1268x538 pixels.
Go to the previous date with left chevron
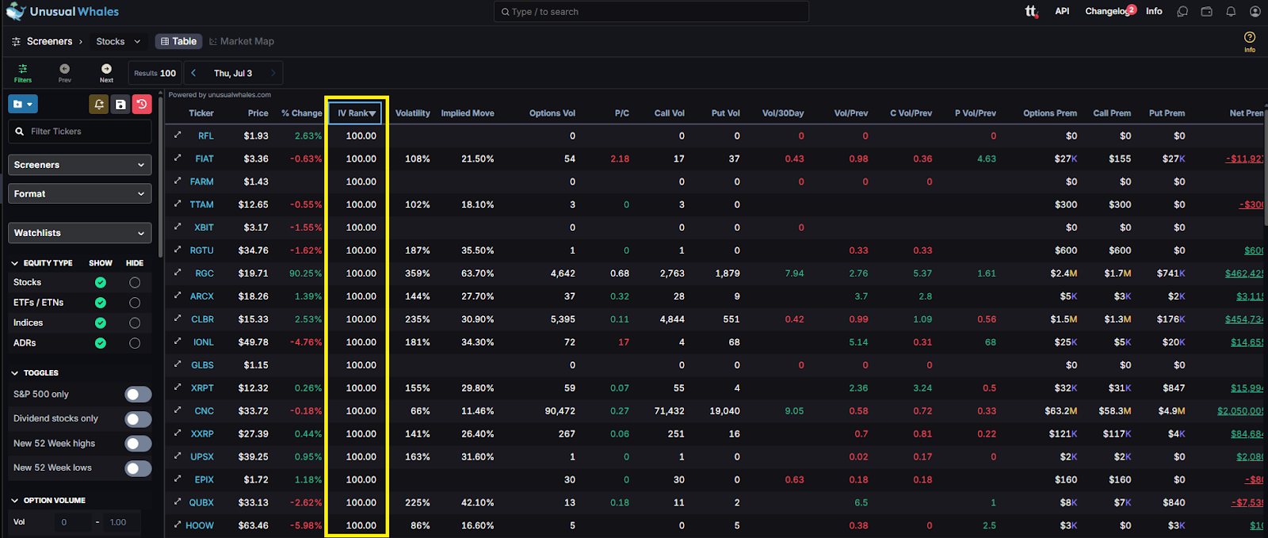click(193, 73)
